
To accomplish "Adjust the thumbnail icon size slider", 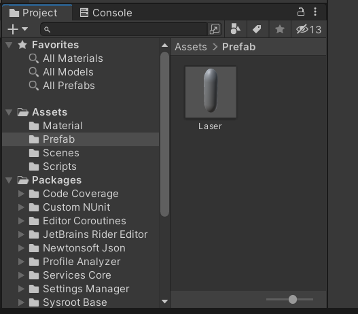I will 293,299.
